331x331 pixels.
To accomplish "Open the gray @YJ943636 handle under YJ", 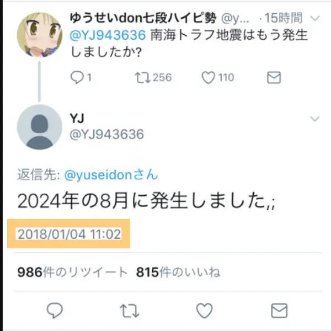I will coord(107,134).
